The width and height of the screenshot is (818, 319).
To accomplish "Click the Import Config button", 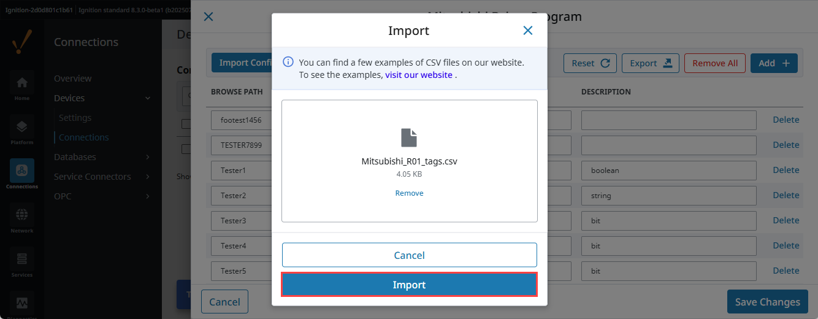I will pyautogui.click(x=242, y=63).
